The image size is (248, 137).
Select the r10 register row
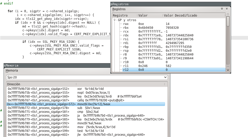174,62
